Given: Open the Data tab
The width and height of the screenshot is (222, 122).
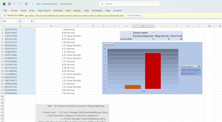Looking at the screenshot, I should [x=68, y=10].
